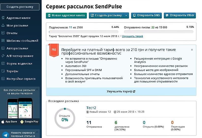
Task: Open Формы подписки menu item
Action: 19,63
